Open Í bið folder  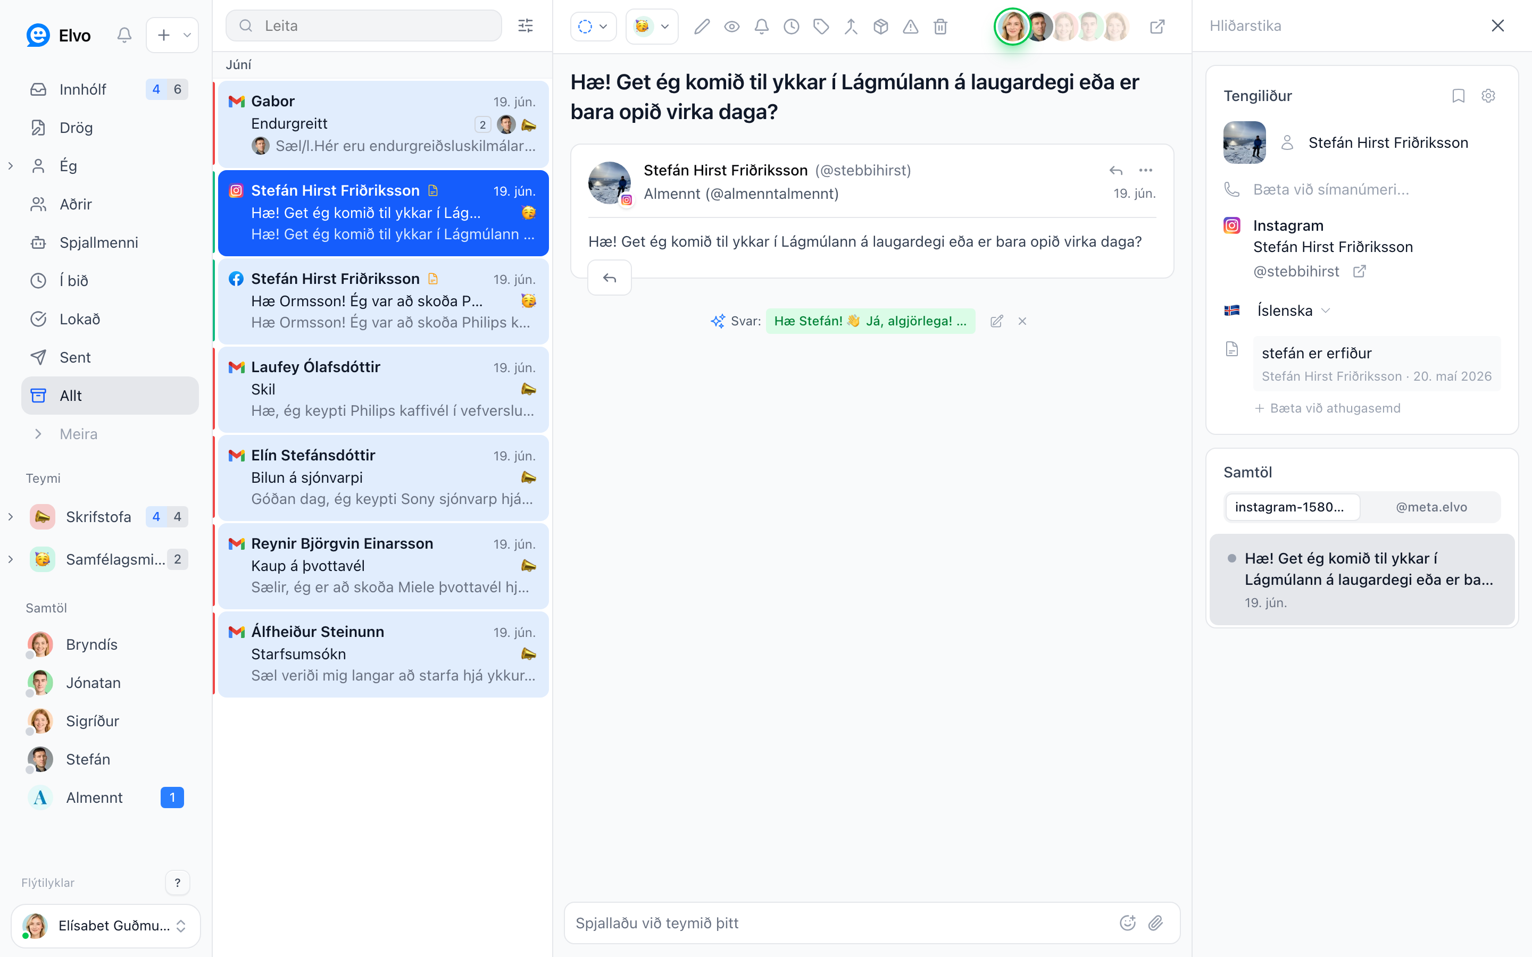110,281
